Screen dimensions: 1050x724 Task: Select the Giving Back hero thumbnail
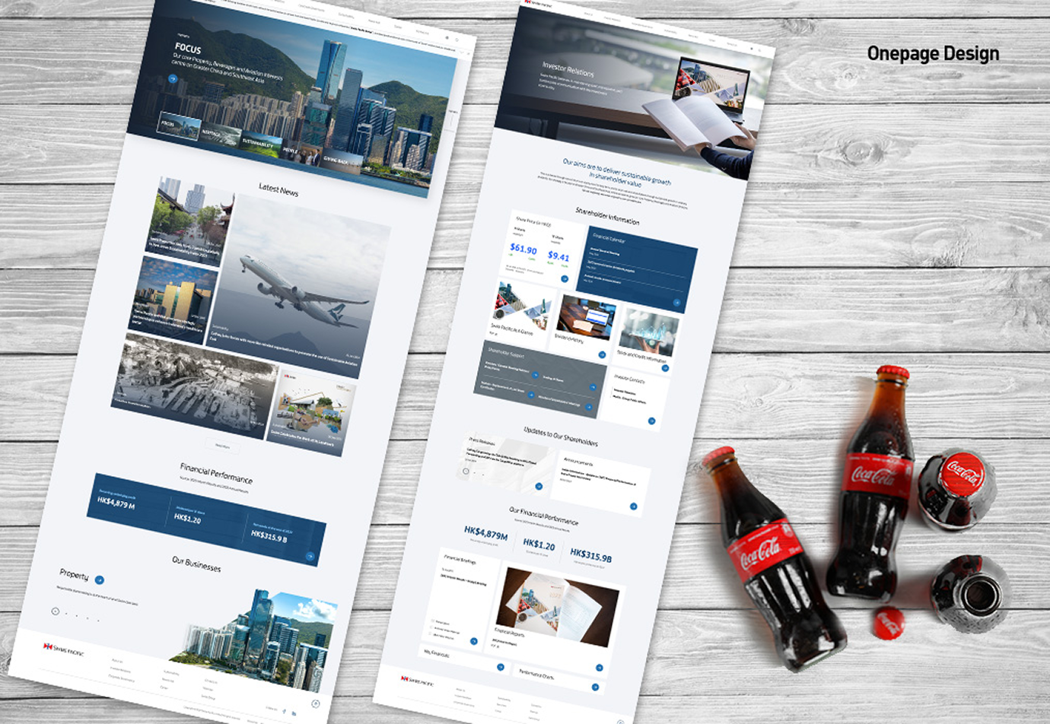coord(341,160)
